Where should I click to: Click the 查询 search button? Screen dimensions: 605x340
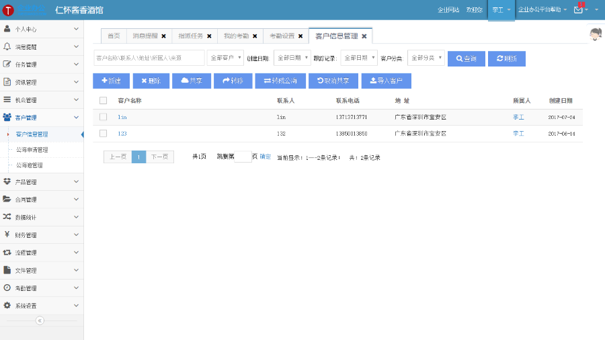[x=466, y=58]
